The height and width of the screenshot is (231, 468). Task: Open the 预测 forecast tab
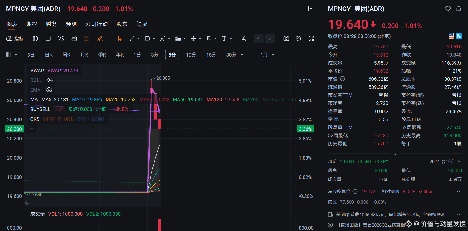pyautogui.click(x=71, y=24)
